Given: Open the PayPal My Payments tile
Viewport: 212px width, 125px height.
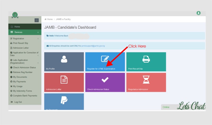Looking at the screenshot, I should pos(64,101).
